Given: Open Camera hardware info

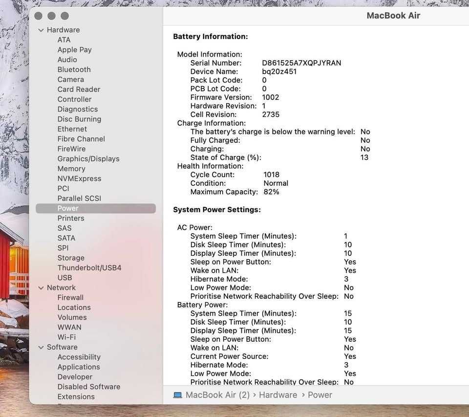Looking at the screenshot, I should [70, 79].
